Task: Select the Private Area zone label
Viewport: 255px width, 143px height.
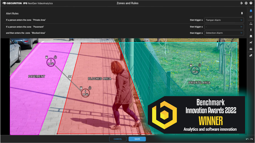Action: pyautogui.click(x=199, y=83)
